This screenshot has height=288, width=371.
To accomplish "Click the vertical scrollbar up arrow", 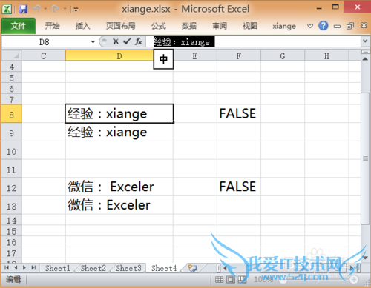I will click(365, 58).
